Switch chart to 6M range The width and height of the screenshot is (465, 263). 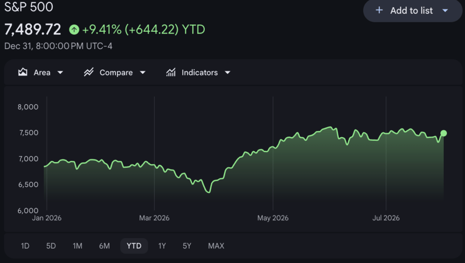point(104,246)
